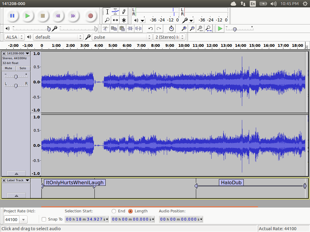Activate the Time Shift tool
Viewport: 310px width, 232px height.
115,20
